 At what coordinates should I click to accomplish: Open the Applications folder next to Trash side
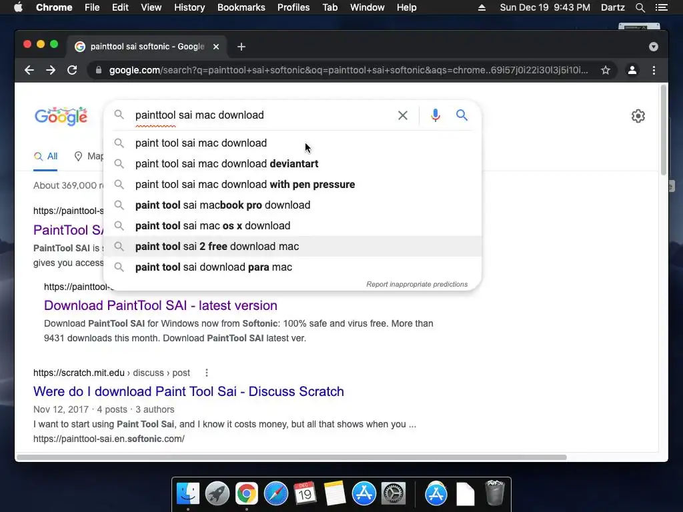point(436,494)
